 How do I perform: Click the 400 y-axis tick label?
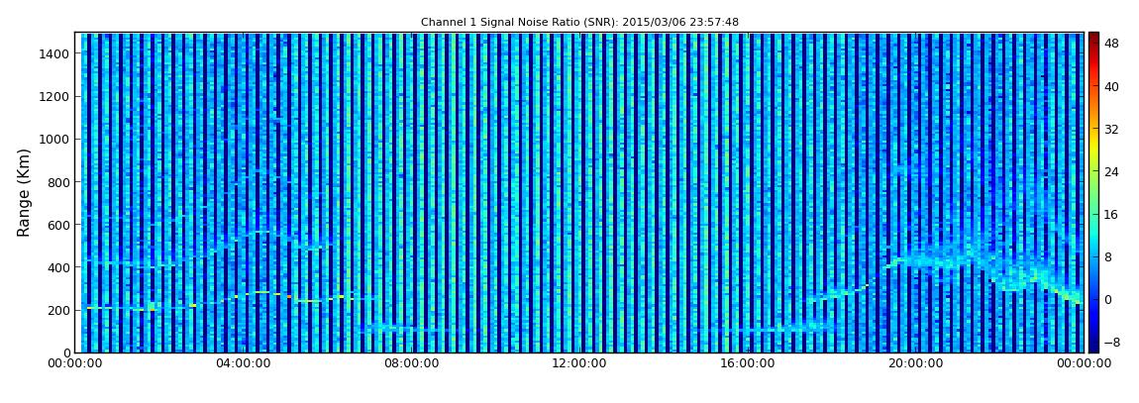click(x=58, y=268)
